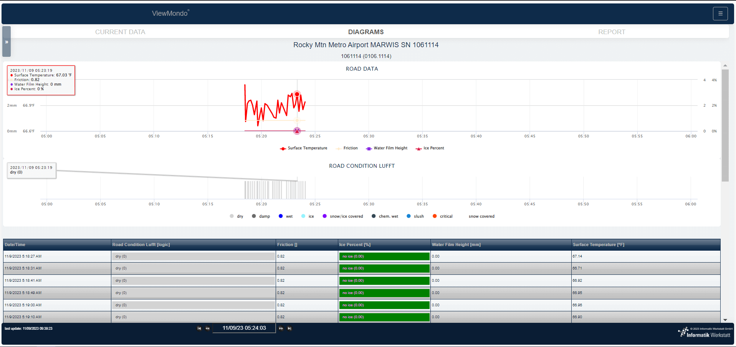
Task: Click the last update timestamp in footer
Action: (x=28, y=329)
